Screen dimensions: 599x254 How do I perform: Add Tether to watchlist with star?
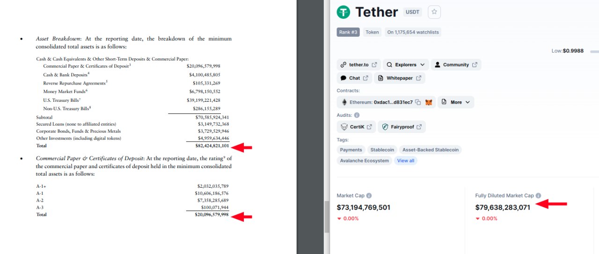click(x=434, y=12)
